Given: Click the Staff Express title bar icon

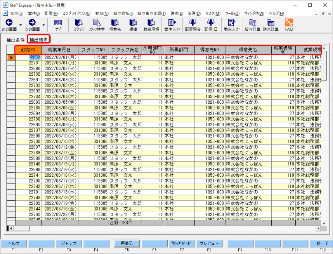Looking at the screenshot, I should pos(5,5).
